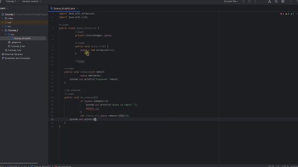Image resolution: width=298 pixels, height=167 pixels.
Task: Close the Queue_Arraylist.java tab
Action: point(77,8)
